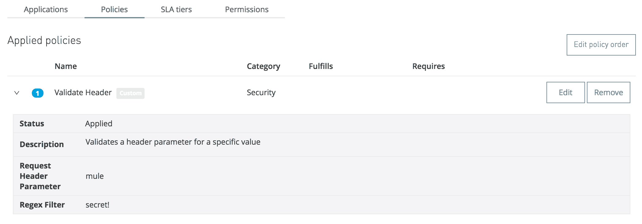Click the Name column header
This screenshot has height=224, width=642.
(x=66, y=66)
